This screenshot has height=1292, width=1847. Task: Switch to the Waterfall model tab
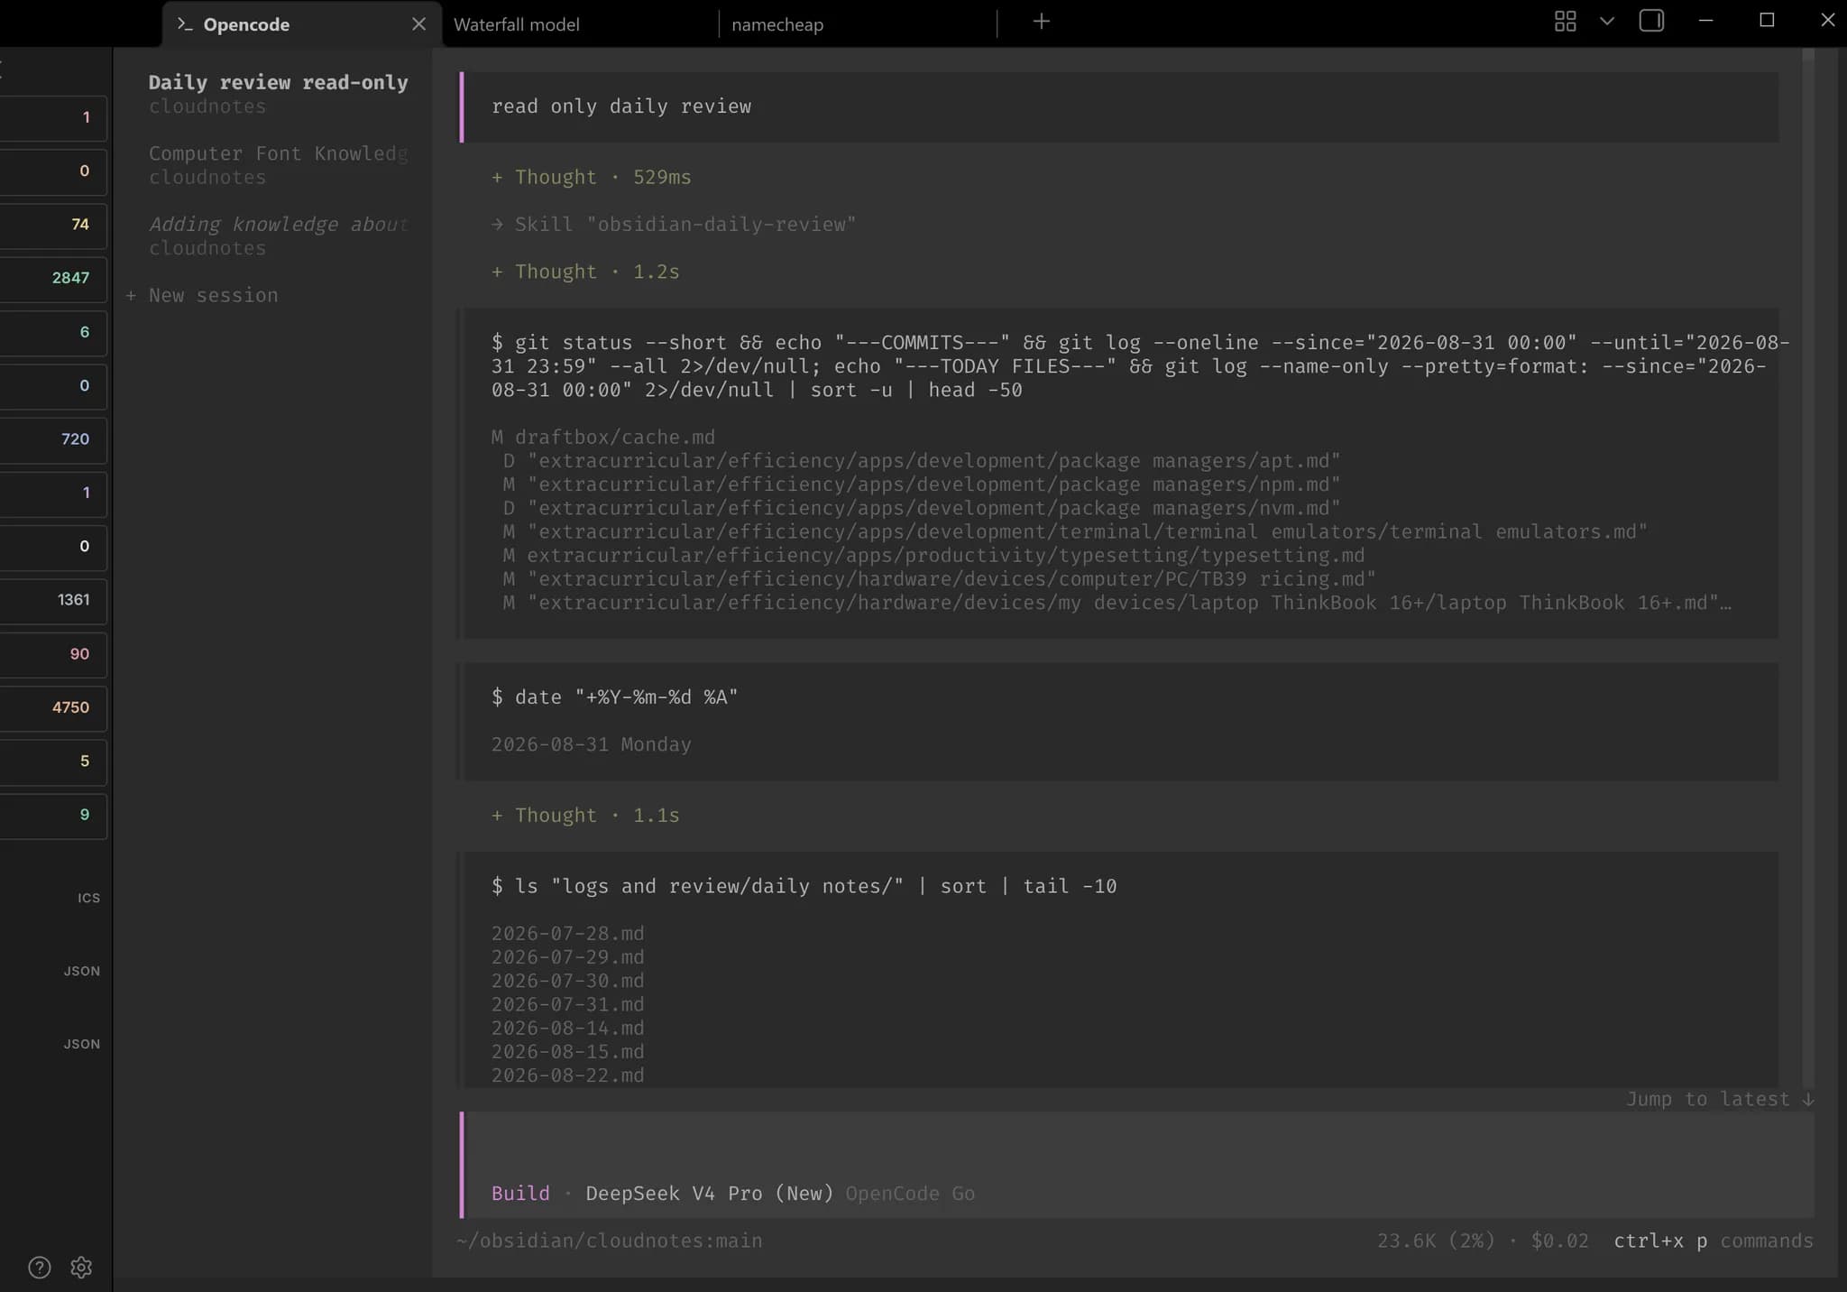(517, 24)
